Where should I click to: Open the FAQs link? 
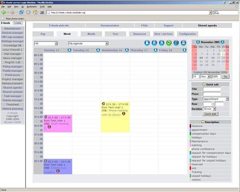[x=144, y=26]
